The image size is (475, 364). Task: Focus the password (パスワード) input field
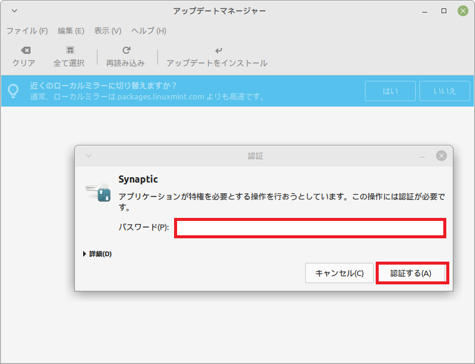(310, 228)
